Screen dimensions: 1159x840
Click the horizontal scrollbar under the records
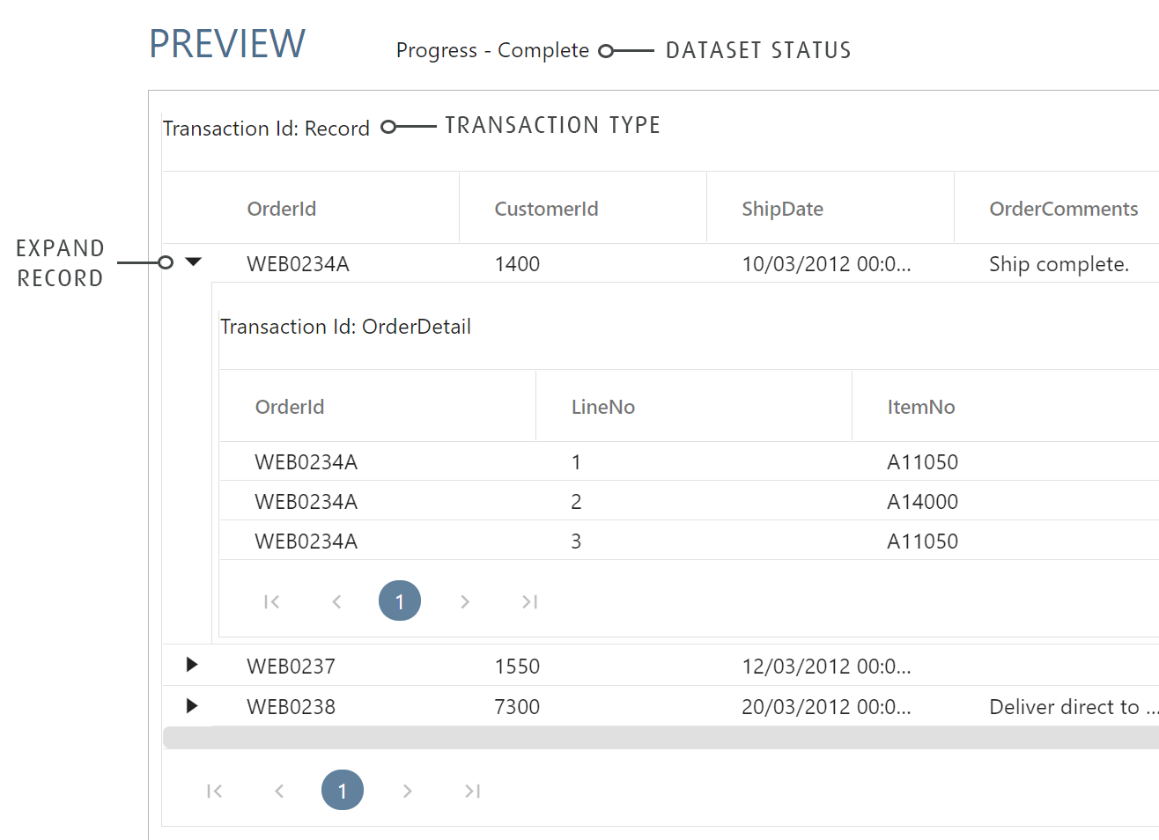(661, 738)
